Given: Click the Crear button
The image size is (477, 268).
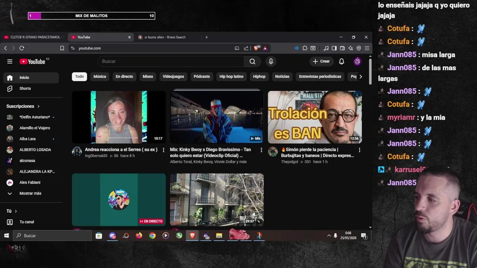Looking at the screenshot, I should tap(321, 61).
